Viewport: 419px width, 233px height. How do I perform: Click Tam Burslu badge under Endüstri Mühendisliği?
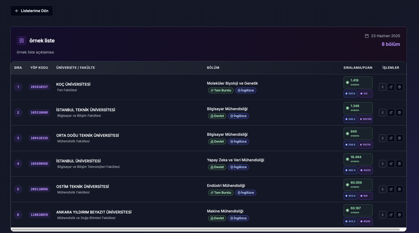point(221,193)
